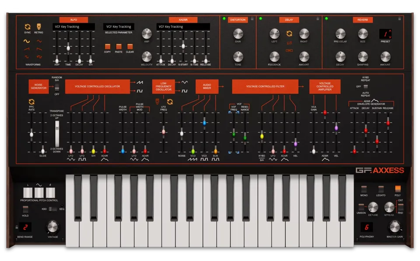Click the VCA GAIN slider handle
The width and height of the screenshot is (420, 261).
314,151
